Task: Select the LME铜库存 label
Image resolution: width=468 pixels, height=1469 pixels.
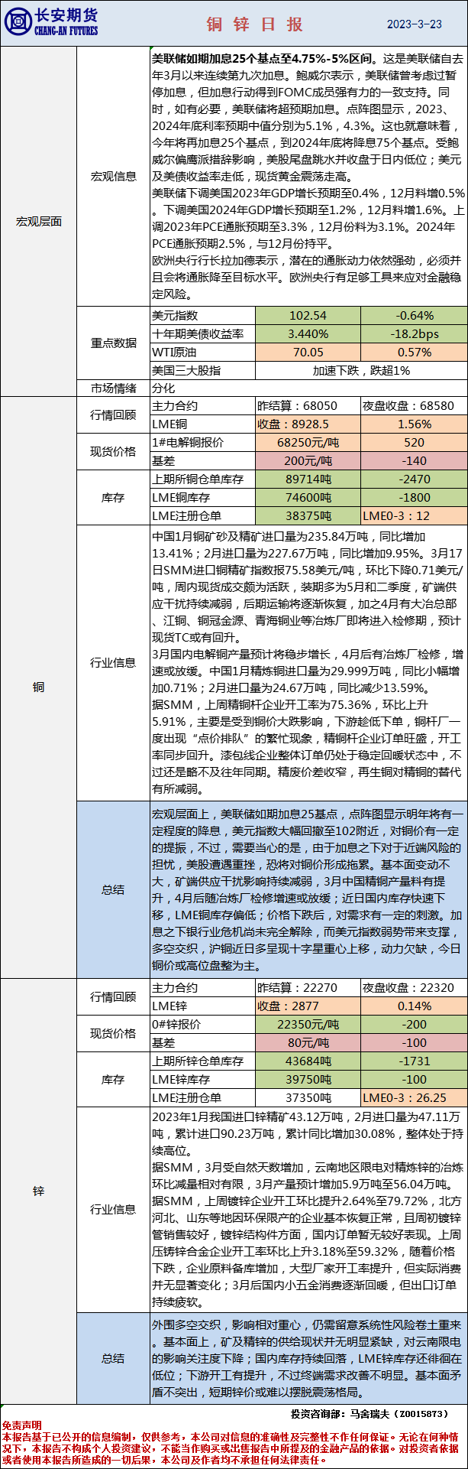Action: (202, 498)
